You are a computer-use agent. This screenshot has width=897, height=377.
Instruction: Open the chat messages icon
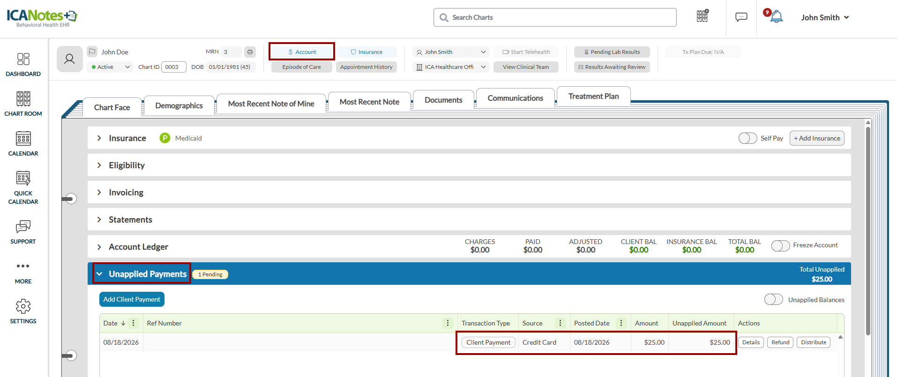click(741, 17)
